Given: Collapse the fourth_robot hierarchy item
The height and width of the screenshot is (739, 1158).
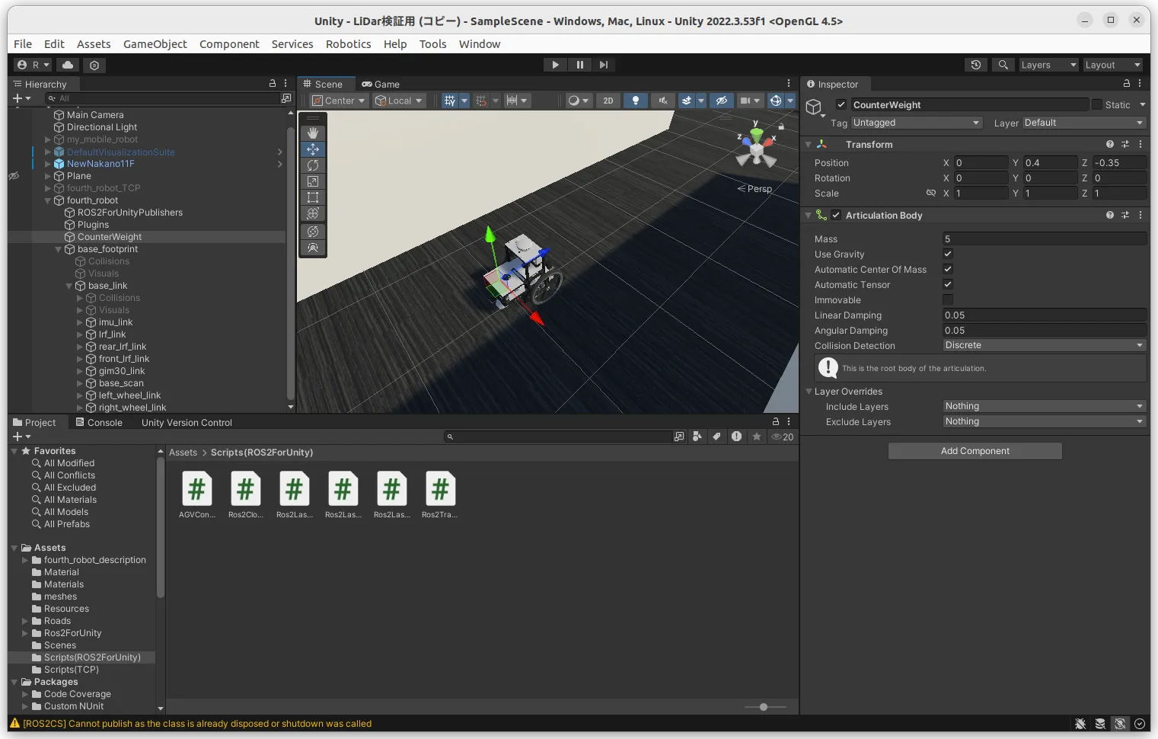Looking at the screenshot, I should click(48, 200).
